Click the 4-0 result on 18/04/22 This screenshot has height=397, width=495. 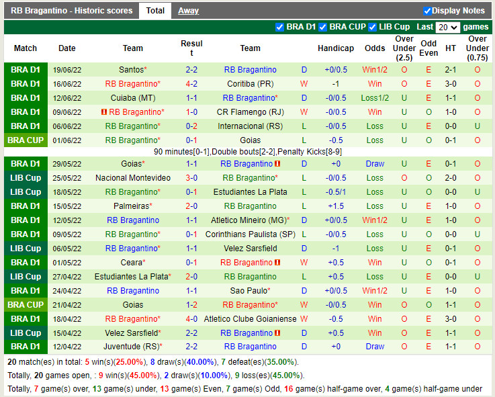click(x=191, y=318)
